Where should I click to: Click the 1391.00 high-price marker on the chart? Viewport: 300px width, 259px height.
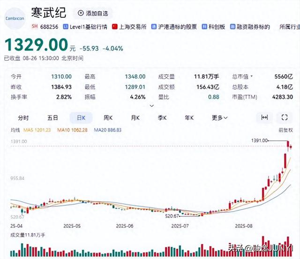coord(259,141)
